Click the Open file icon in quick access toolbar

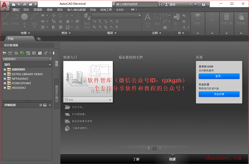point(19,4)
